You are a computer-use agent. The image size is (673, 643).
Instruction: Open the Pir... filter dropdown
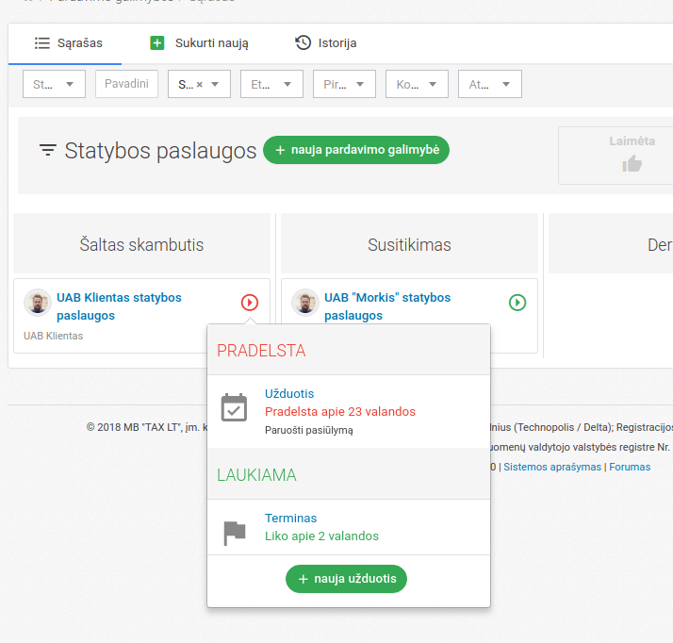[344, 84]
